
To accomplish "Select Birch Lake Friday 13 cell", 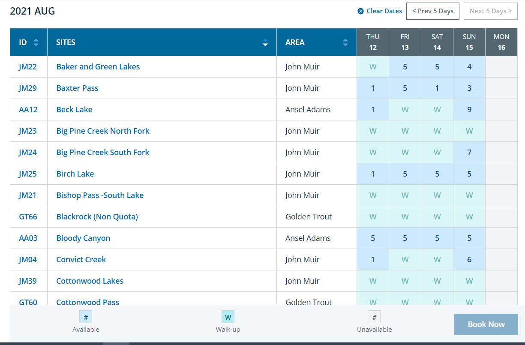I will click(405, 174).
